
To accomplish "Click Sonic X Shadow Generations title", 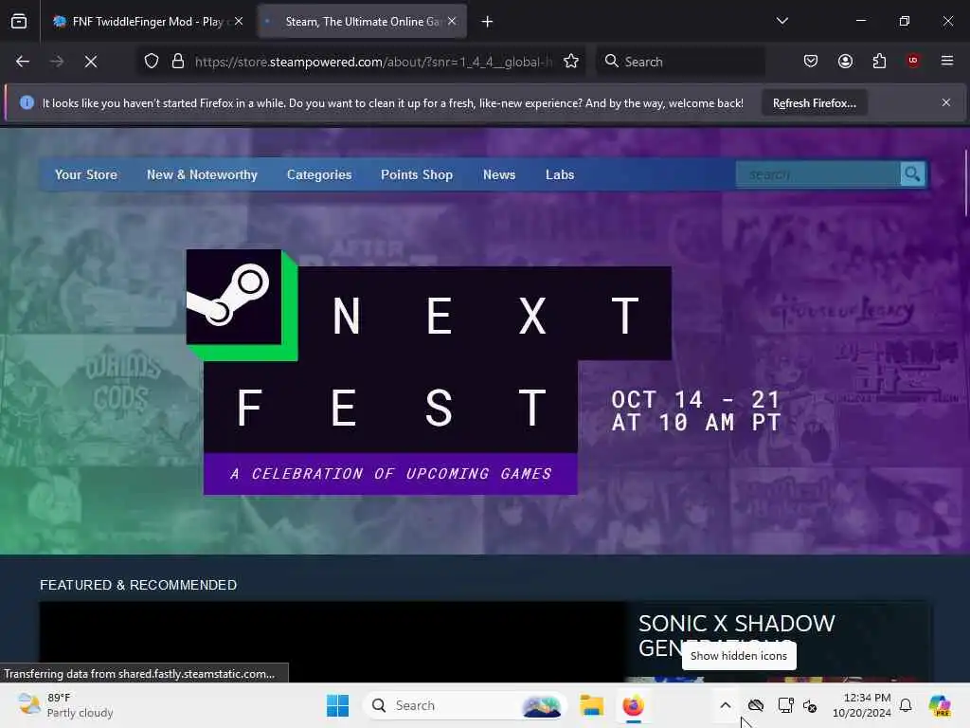I will coord(736,635).
